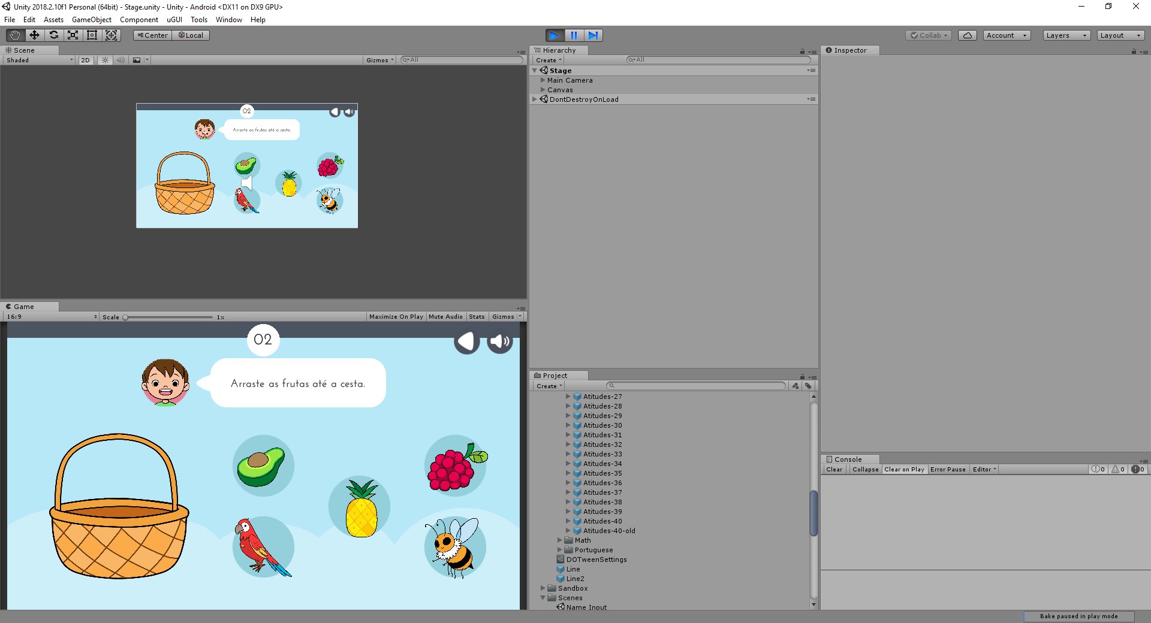Select the Rotate tool

click(x=53, y=35)
